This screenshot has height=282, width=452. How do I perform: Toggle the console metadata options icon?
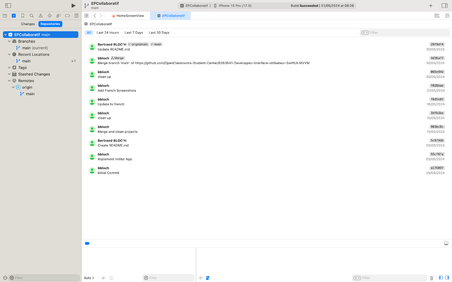click(208, 278)
